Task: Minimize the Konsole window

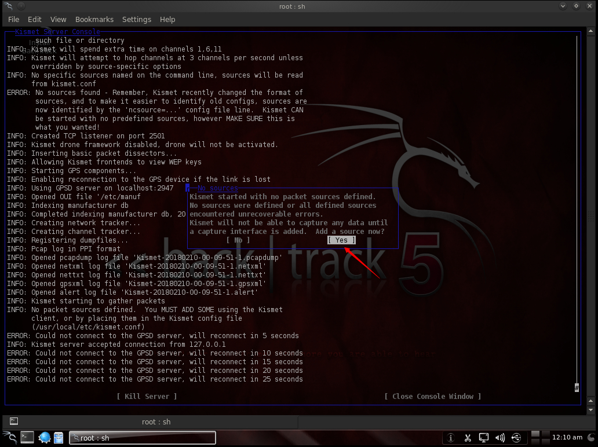Action: click(563, 6)
